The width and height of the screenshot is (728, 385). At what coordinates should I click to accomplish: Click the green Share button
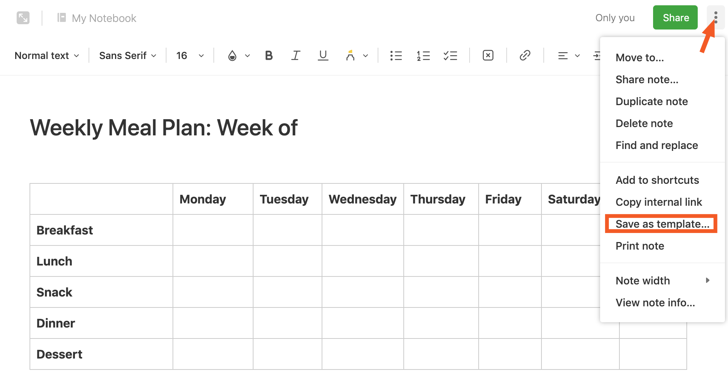pos(675,17)
